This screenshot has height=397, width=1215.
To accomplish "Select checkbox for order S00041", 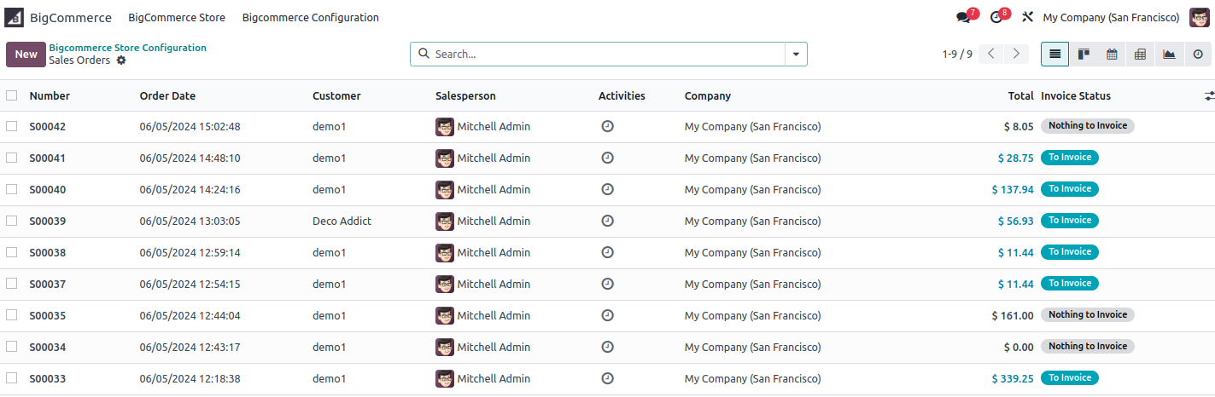I will [11, 158].
